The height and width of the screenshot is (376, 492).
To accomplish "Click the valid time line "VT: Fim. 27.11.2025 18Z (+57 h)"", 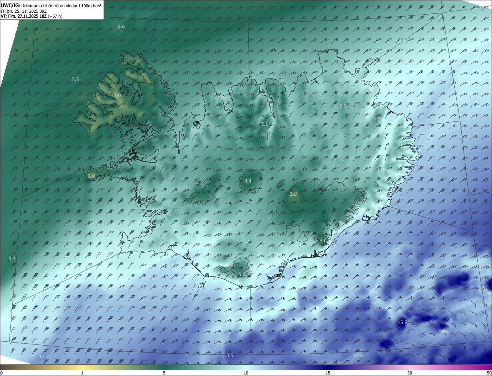I will click(32, 16).
